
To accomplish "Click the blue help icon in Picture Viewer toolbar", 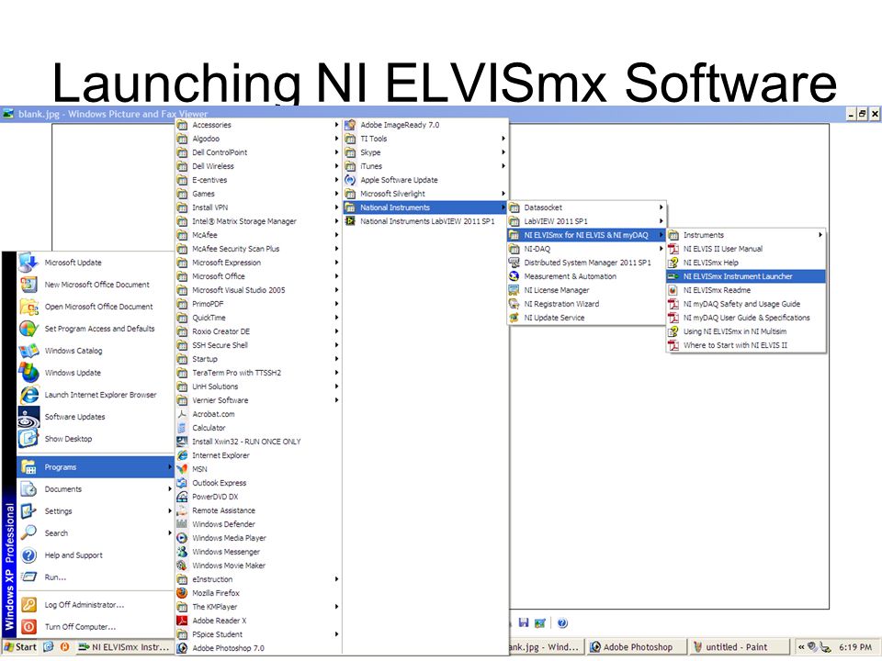I will pos(562,622).
